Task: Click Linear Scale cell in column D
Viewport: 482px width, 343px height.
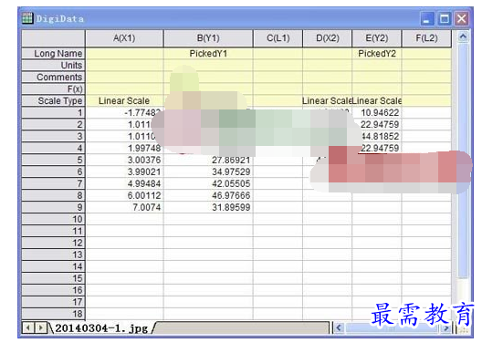Action: pos(327,100)
